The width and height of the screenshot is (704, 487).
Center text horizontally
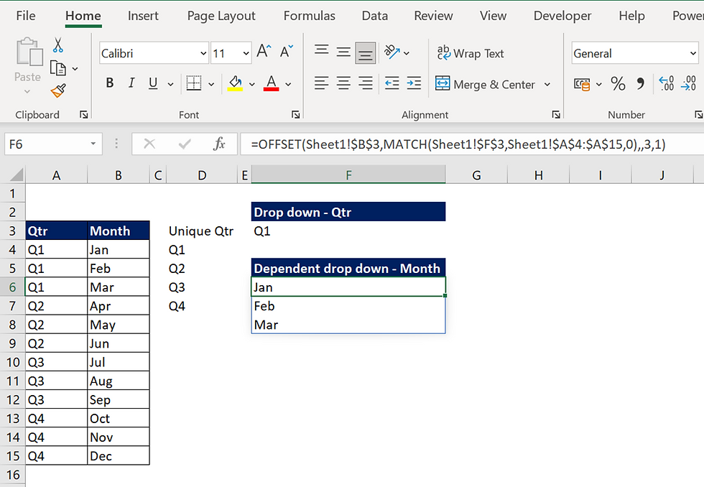(x=343, y=83)
